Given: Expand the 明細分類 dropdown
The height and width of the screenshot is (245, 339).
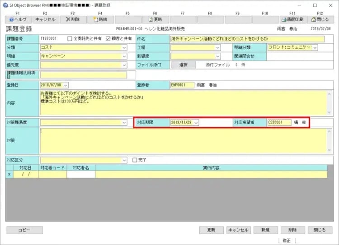Looking at the screenshot, I should (x=315, y=47).
